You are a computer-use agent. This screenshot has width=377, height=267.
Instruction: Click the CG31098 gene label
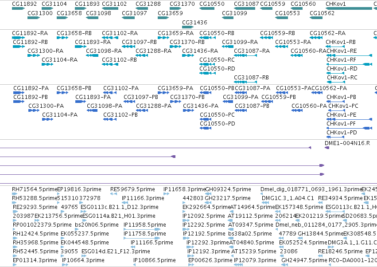tap(99, 13)
